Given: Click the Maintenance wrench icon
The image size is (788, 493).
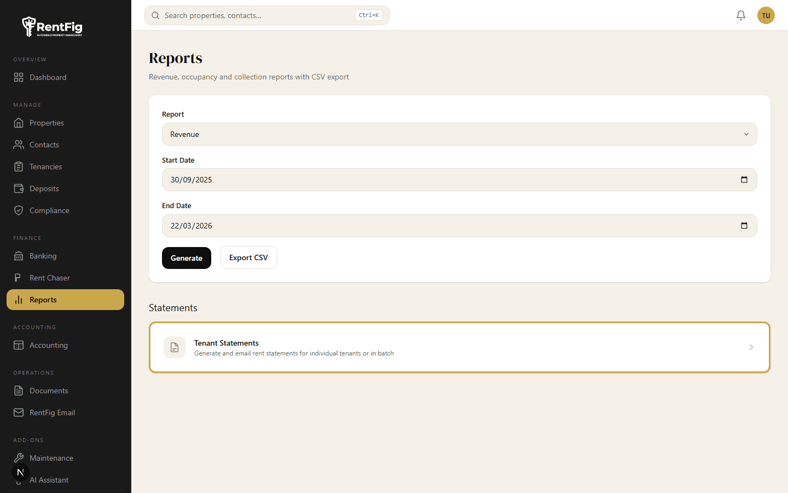Looking at the screenshot, I should point(18,458).
